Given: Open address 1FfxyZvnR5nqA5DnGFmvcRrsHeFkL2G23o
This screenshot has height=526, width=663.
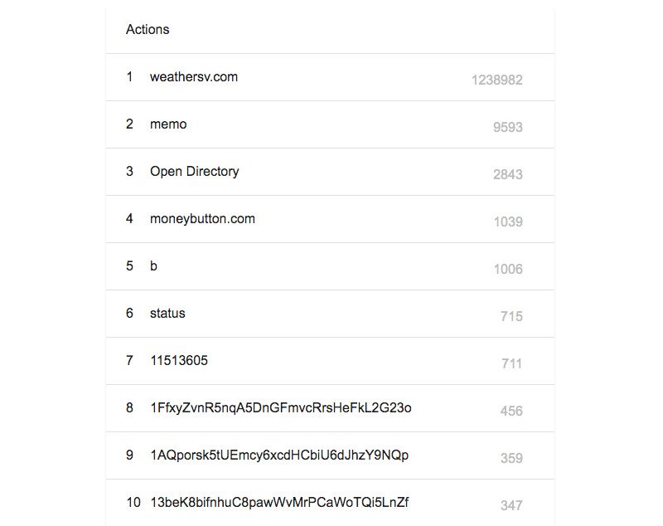Looking at the screenshot, I should [280, 408].
